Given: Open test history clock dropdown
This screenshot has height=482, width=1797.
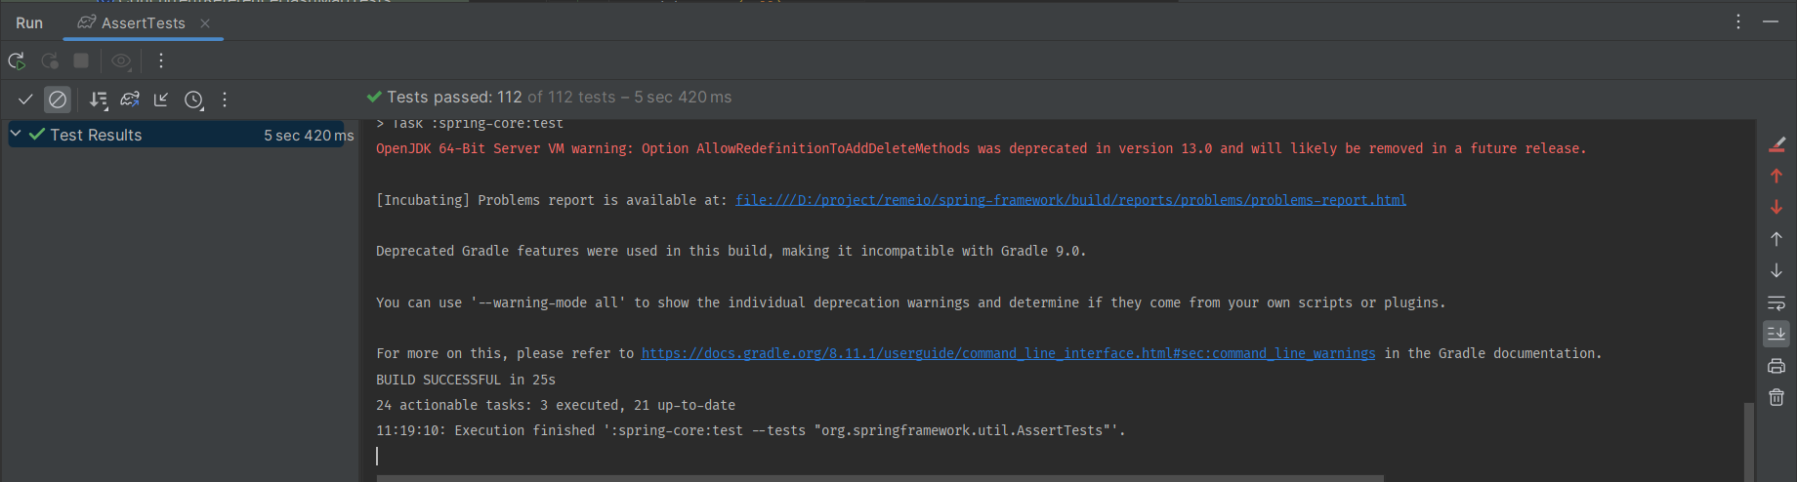Looking at the screenshot, I should click(x=194, y=100).
